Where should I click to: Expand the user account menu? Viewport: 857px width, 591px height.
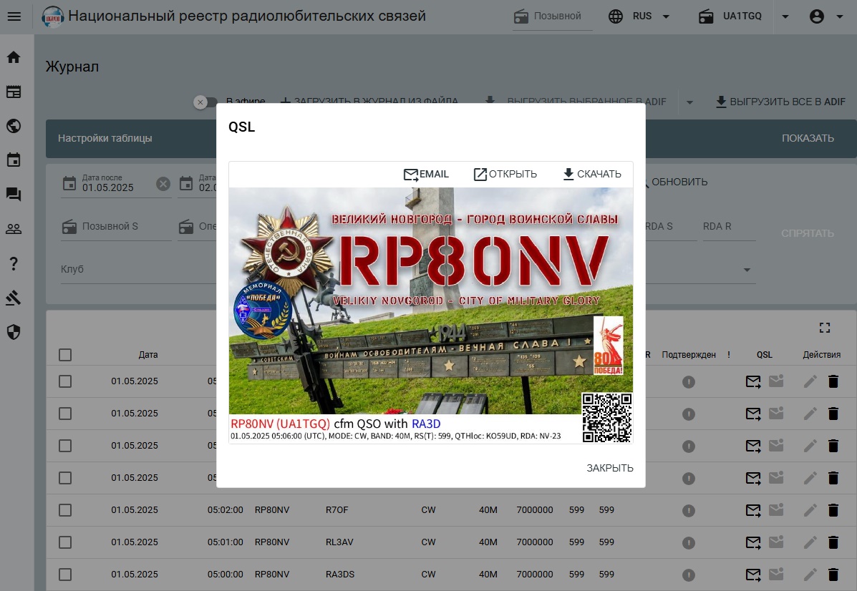[826, 16]
